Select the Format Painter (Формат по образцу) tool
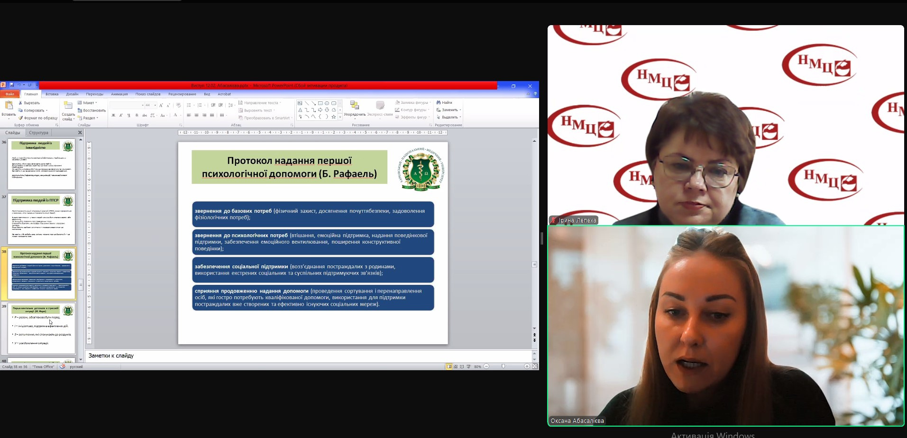Image resolution: width=907 pixels, height=438 pixels. coord(21,118)
